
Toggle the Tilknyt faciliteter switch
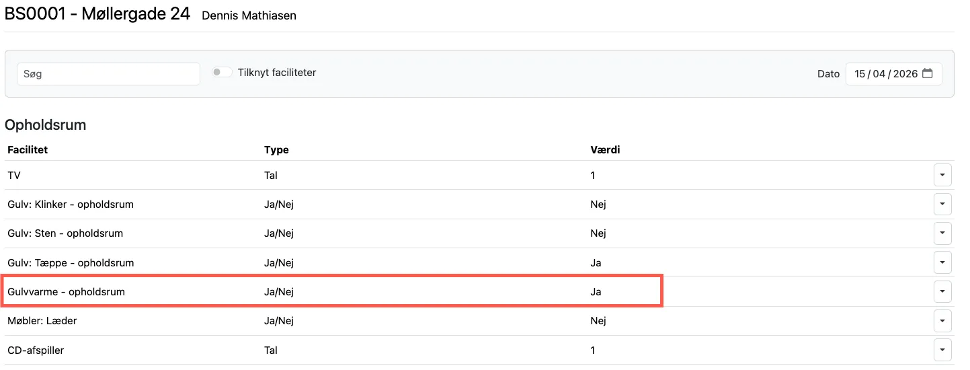222,73
